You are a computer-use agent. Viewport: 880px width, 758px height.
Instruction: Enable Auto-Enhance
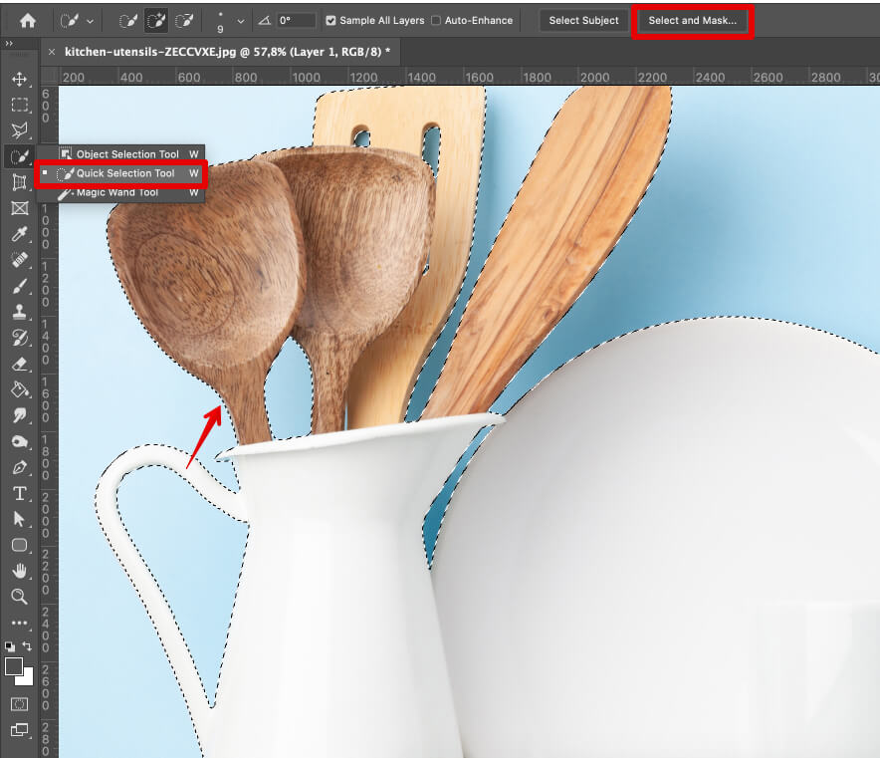coord(436,20)
